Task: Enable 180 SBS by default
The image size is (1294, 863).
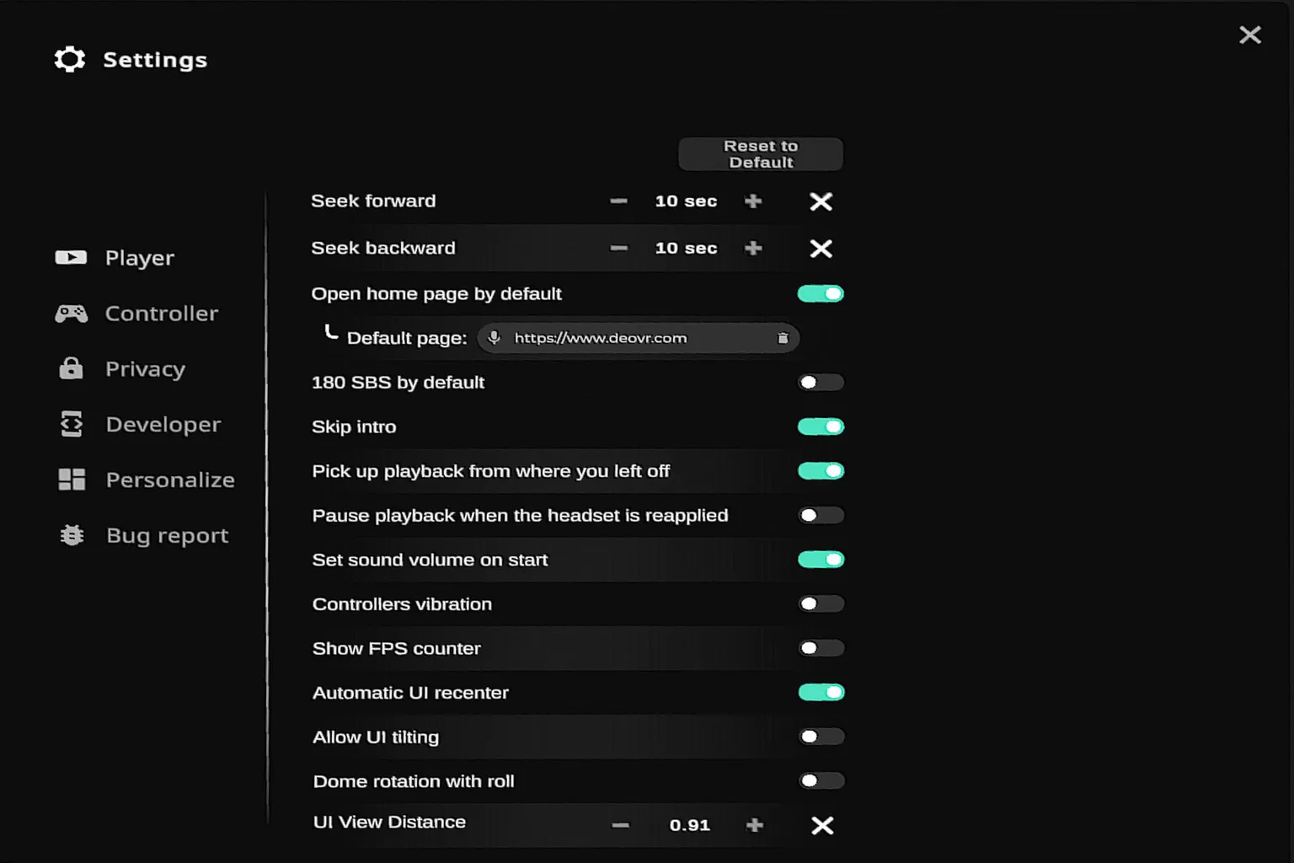Action: pyautogui.click(x=821, y=382)
